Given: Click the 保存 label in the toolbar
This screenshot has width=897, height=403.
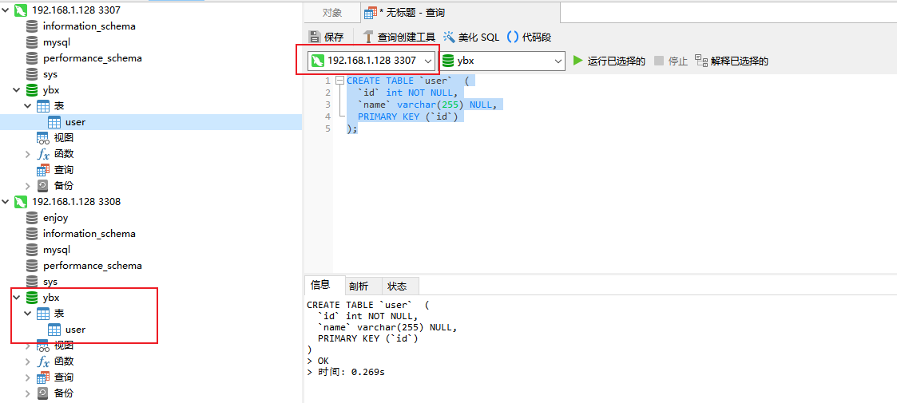Looking at the screenshot, I should [334, 38].
